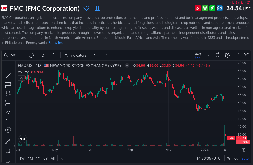Select the ruler measure tool
Viewport: 253px width, 165px height.
8,142
